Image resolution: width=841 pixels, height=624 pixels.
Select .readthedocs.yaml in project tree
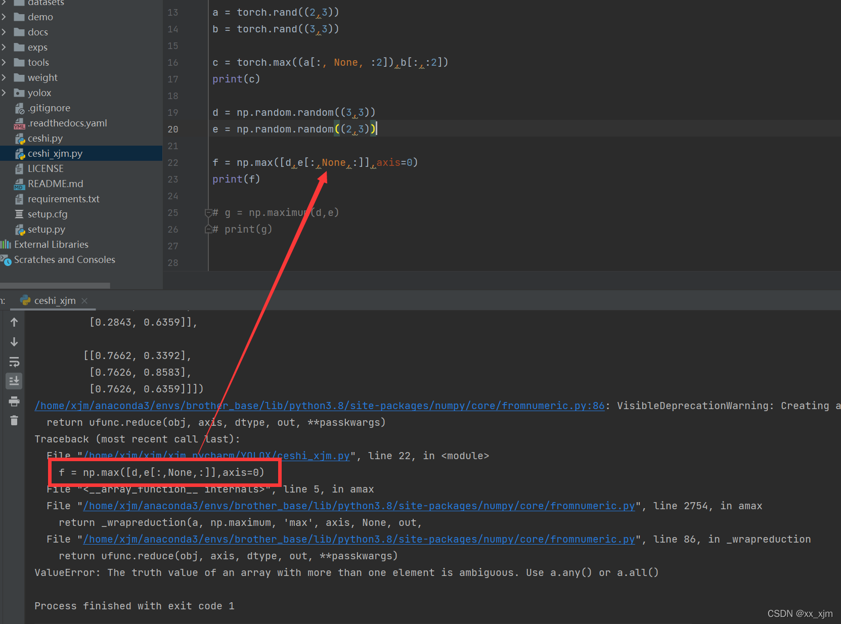click(67, 123)
